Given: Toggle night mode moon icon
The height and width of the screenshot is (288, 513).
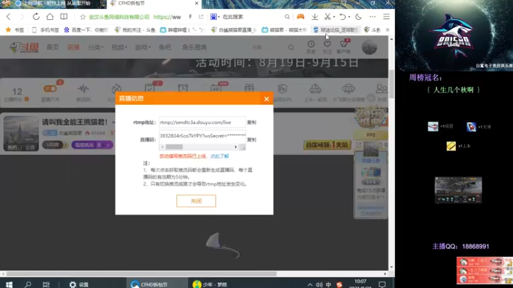Looking at the screenshot, I should pyautogui.click(x=358, y=17).
